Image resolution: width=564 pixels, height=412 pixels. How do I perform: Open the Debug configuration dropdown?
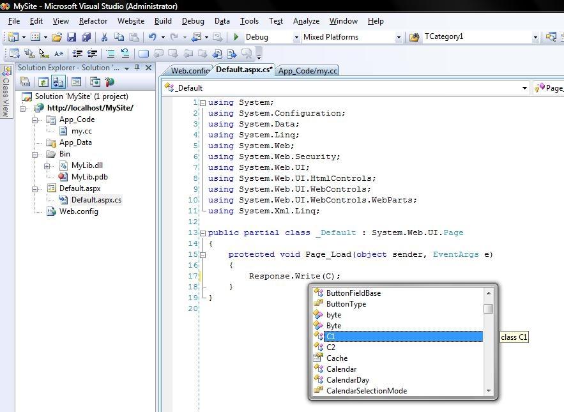(296, 37)
